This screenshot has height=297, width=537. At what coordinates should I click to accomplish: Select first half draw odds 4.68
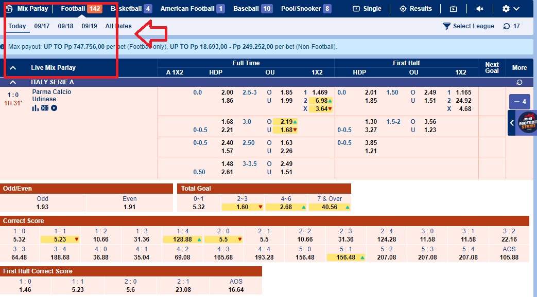point(465,109)
